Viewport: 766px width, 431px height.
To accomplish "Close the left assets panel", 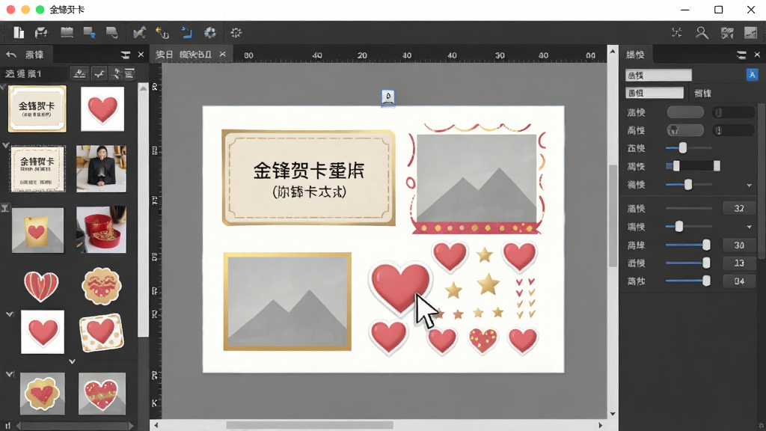I will 141,55.
